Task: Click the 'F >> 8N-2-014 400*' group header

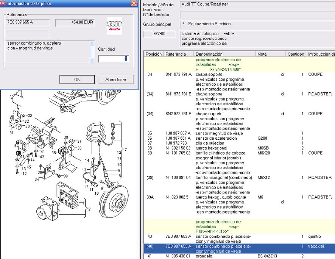Action: 218,69
